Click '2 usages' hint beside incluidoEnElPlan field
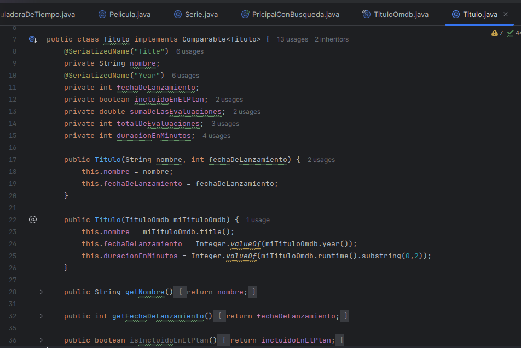 pyautogui.click(x=229, y=100)
